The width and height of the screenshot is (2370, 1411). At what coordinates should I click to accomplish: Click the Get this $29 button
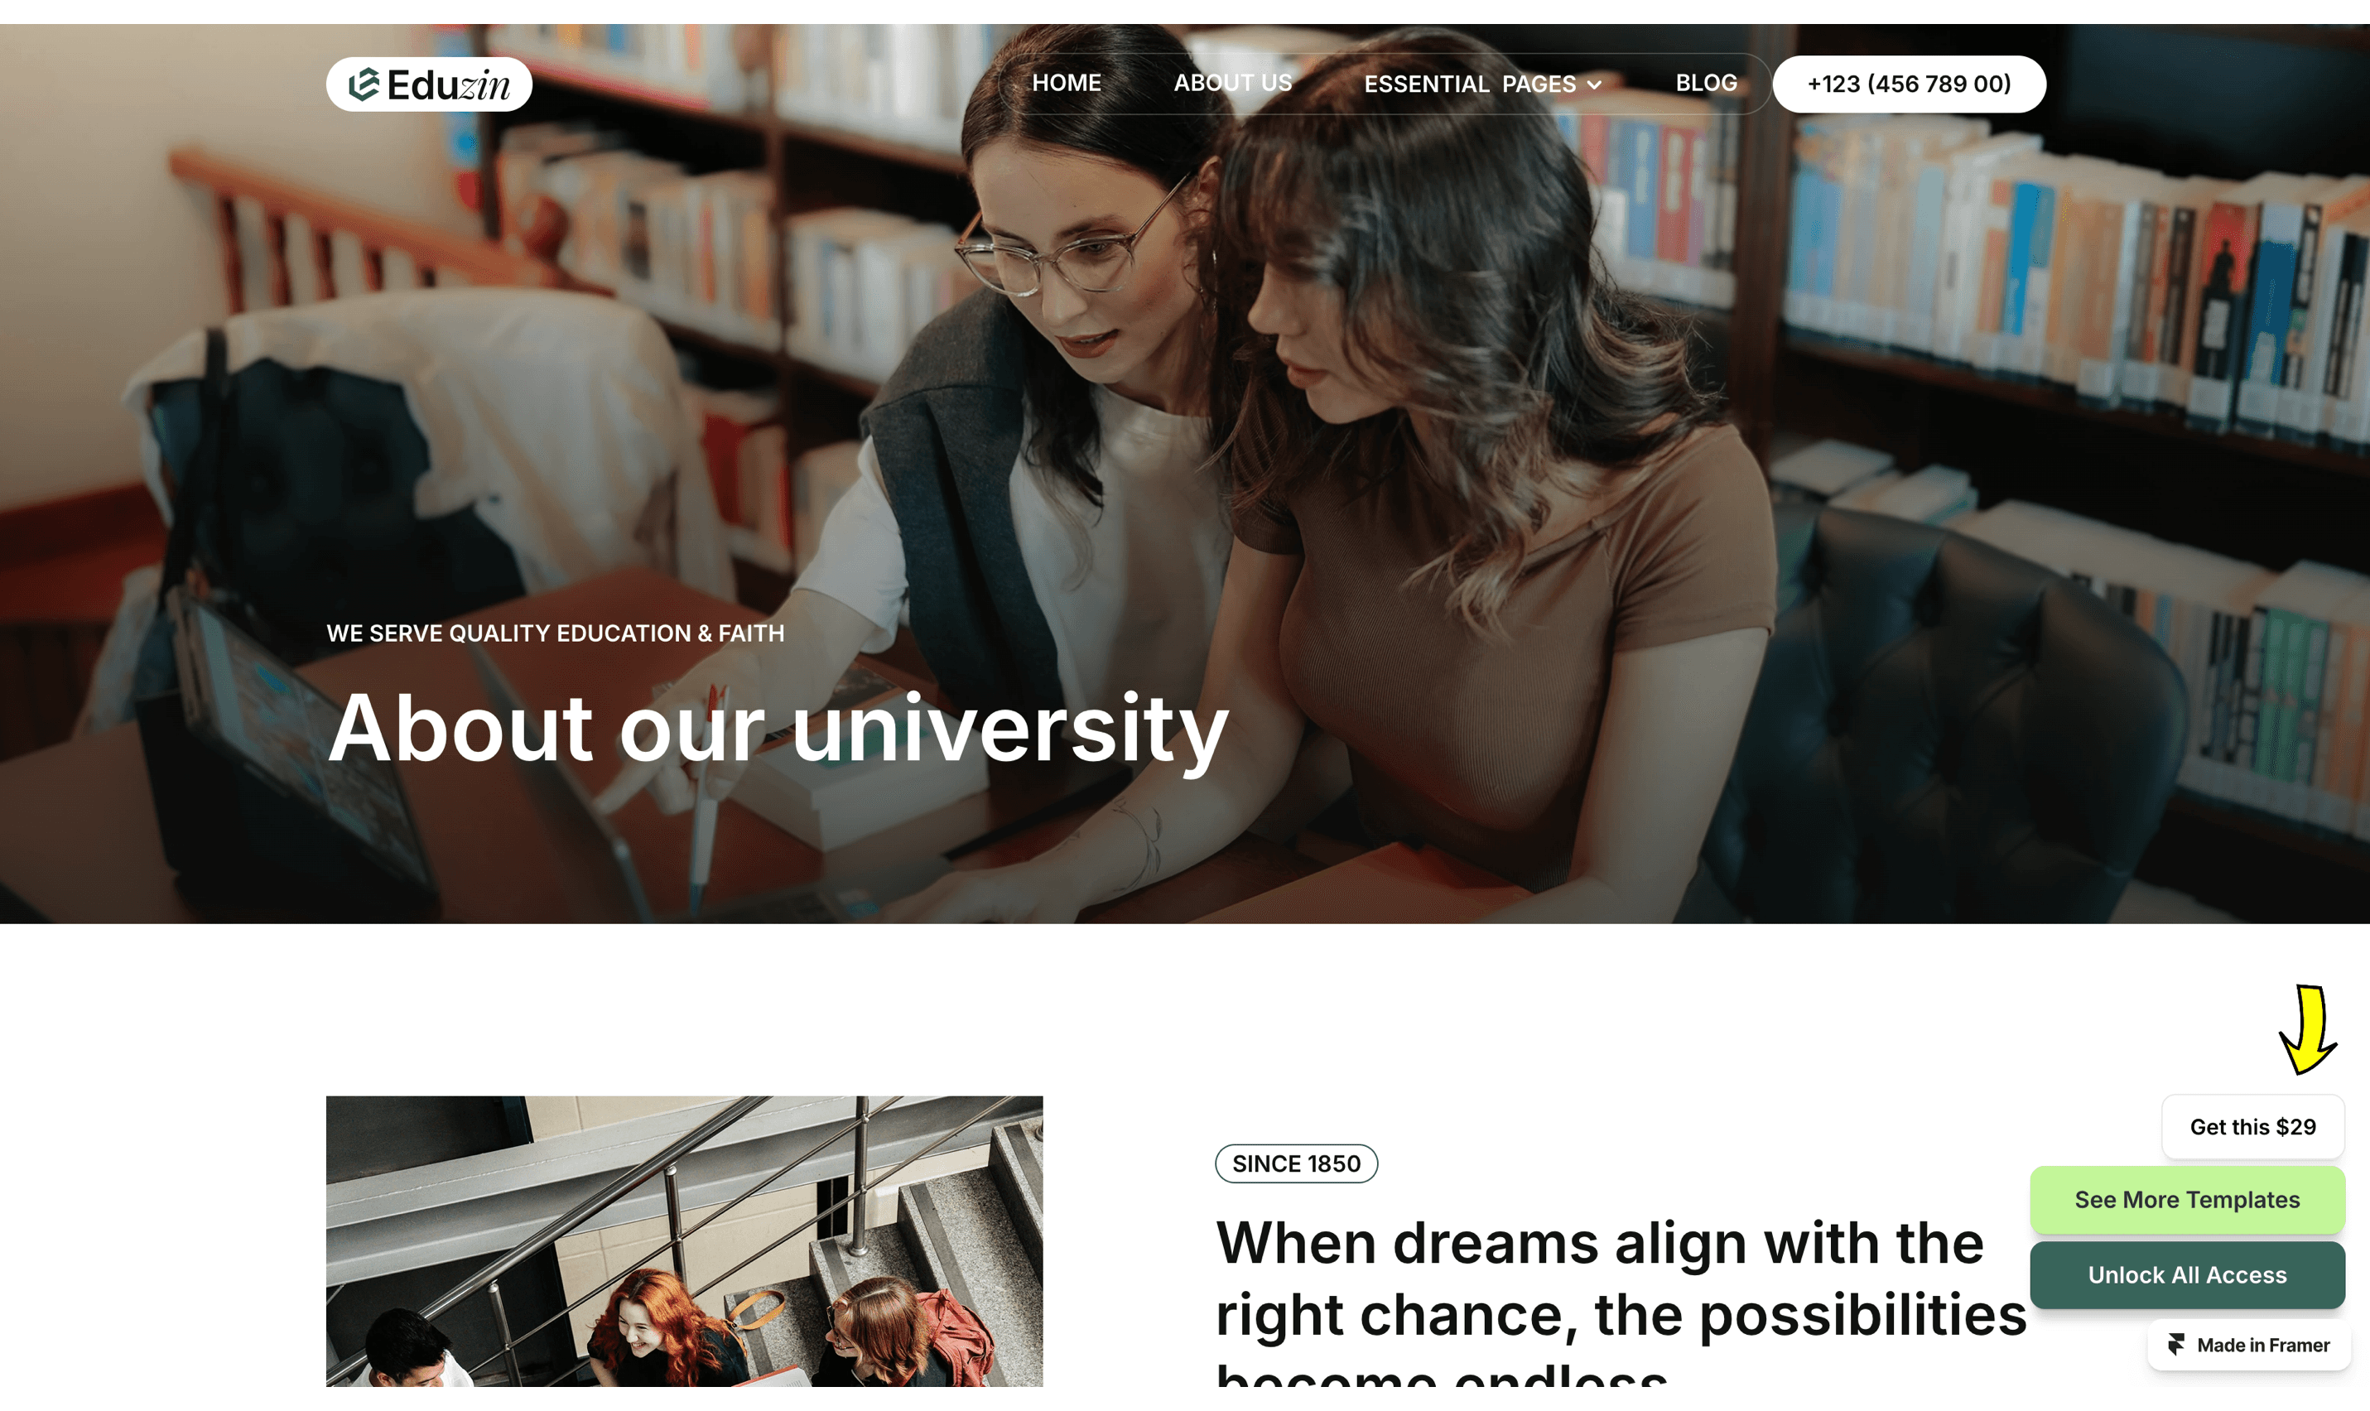pyautogui.click(x=2252, y=1127)
